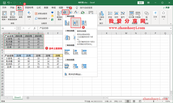Open the Illustrations (插图) dropdown
This screenshot has width=173, height=103.
(29, 15)
